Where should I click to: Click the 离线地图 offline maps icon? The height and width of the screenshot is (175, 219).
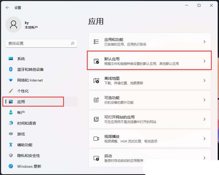coord(96,80)
